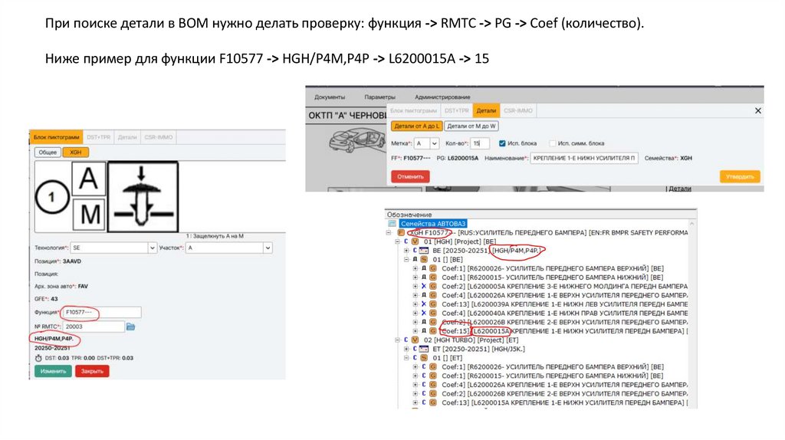This screenshot has width=785, height=440.
Task: Click the F icon of the XGH F10577 node
Action: click(401, 233)
